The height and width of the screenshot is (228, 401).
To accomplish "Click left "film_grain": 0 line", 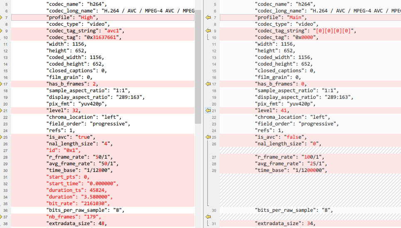I will [x=103, y=77].
